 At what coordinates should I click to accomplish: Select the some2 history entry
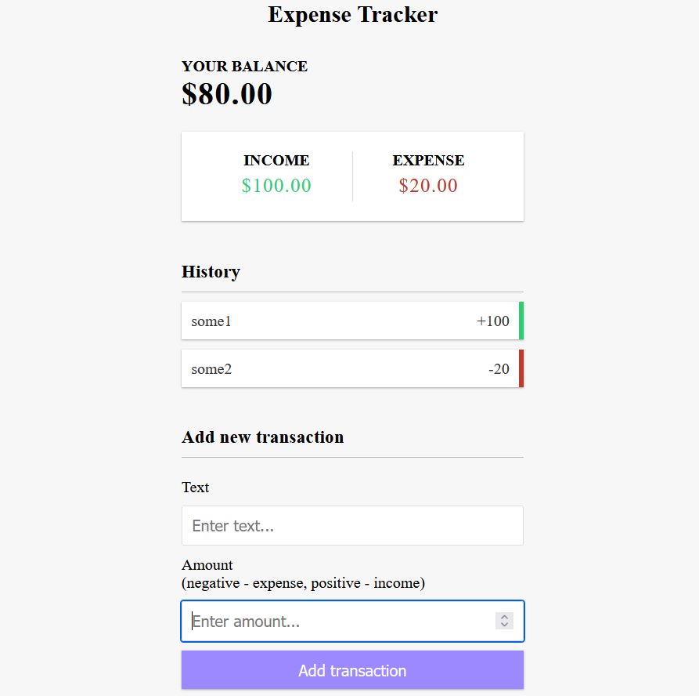[x=352, y=368]
